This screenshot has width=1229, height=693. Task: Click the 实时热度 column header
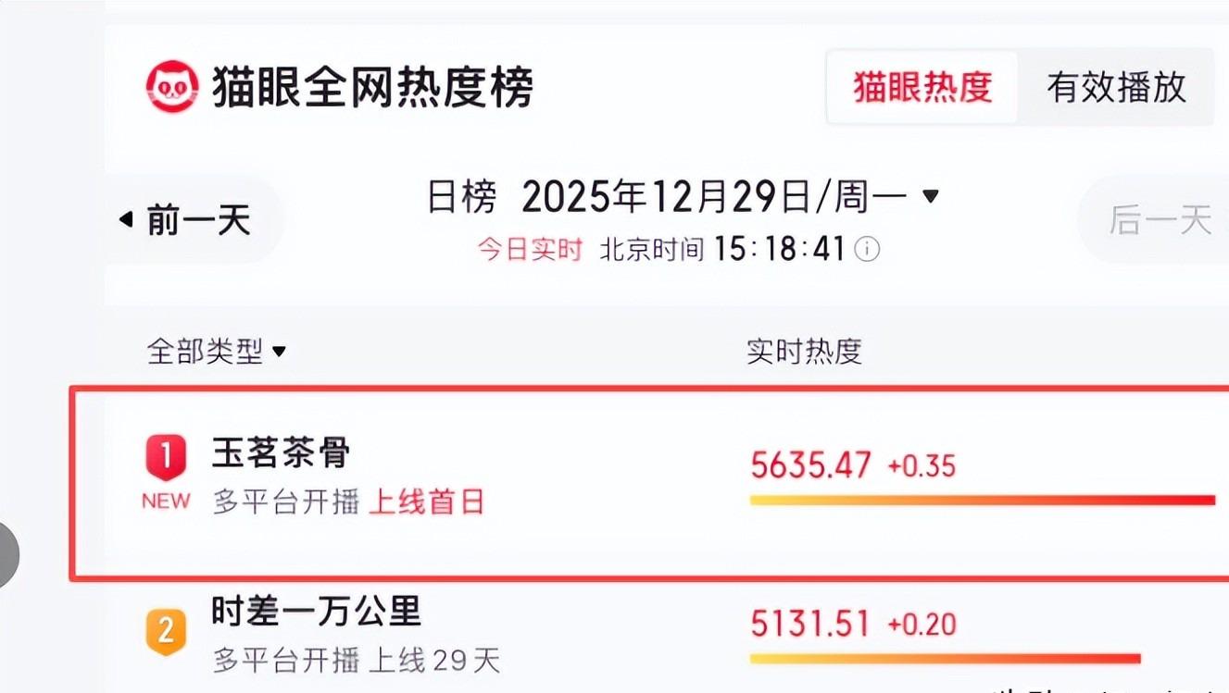coord(804,352)
